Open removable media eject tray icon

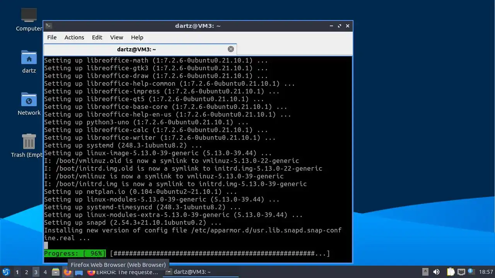click(425, 272)
